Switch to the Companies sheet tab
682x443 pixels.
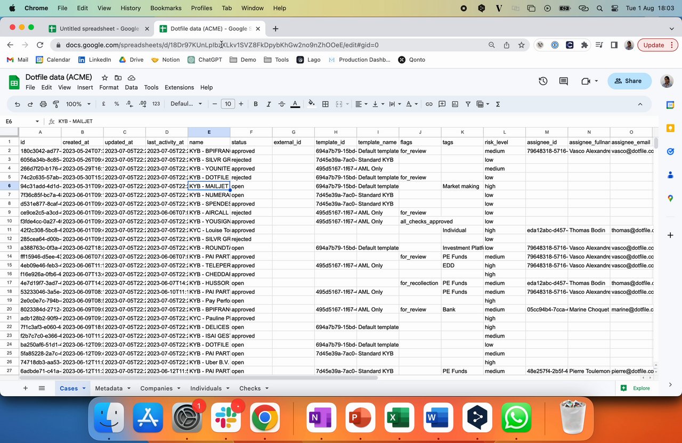click(156, 388)
